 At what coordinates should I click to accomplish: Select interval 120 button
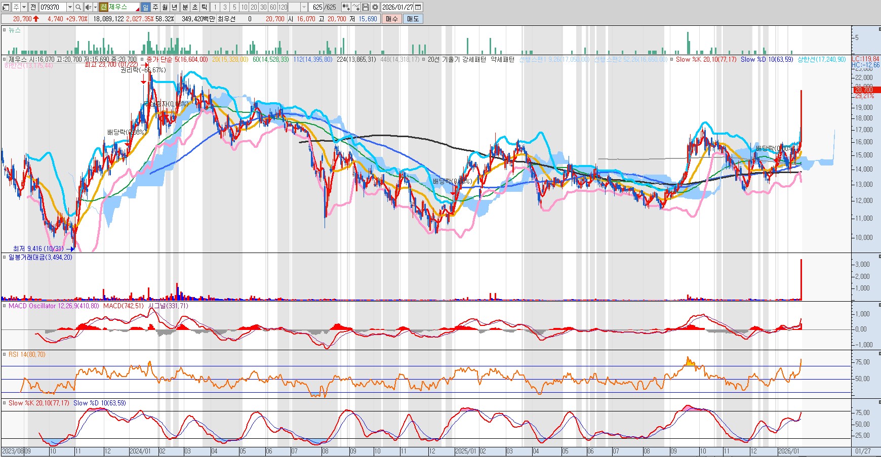[283, 7]
